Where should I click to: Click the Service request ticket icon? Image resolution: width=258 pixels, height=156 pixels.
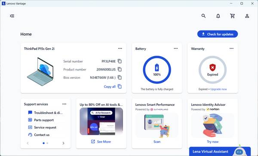(30, 127)
